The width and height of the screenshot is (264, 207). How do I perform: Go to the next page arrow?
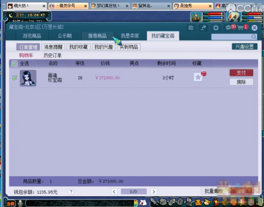(x=154, y=192)
